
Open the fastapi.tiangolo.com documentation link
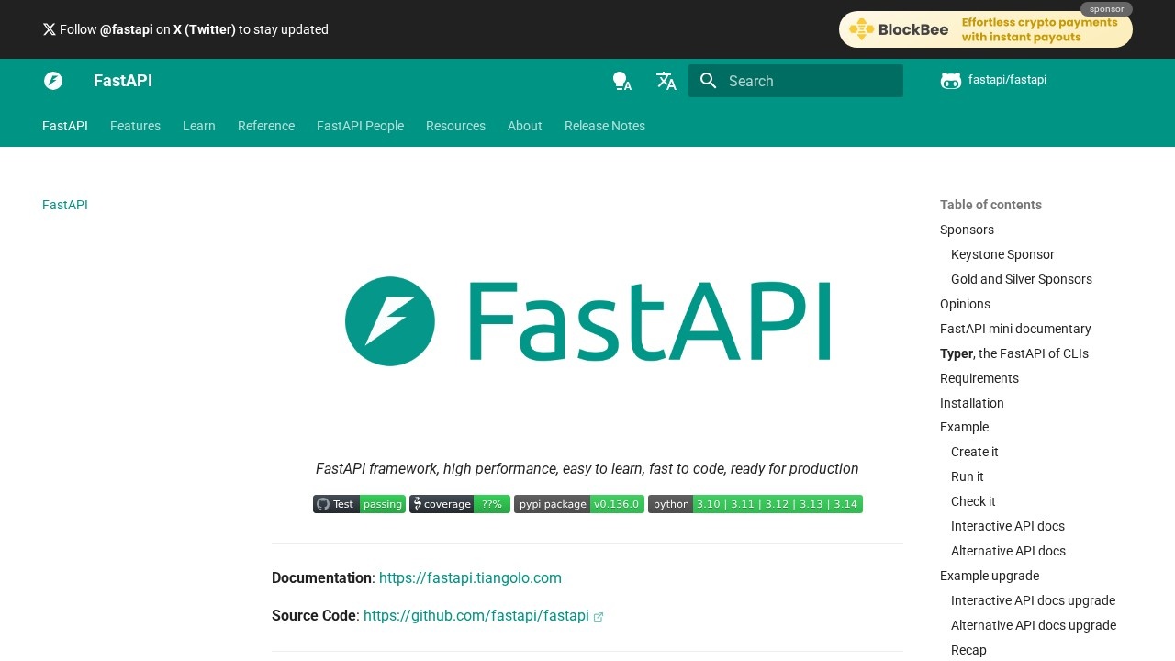point(470,577)
